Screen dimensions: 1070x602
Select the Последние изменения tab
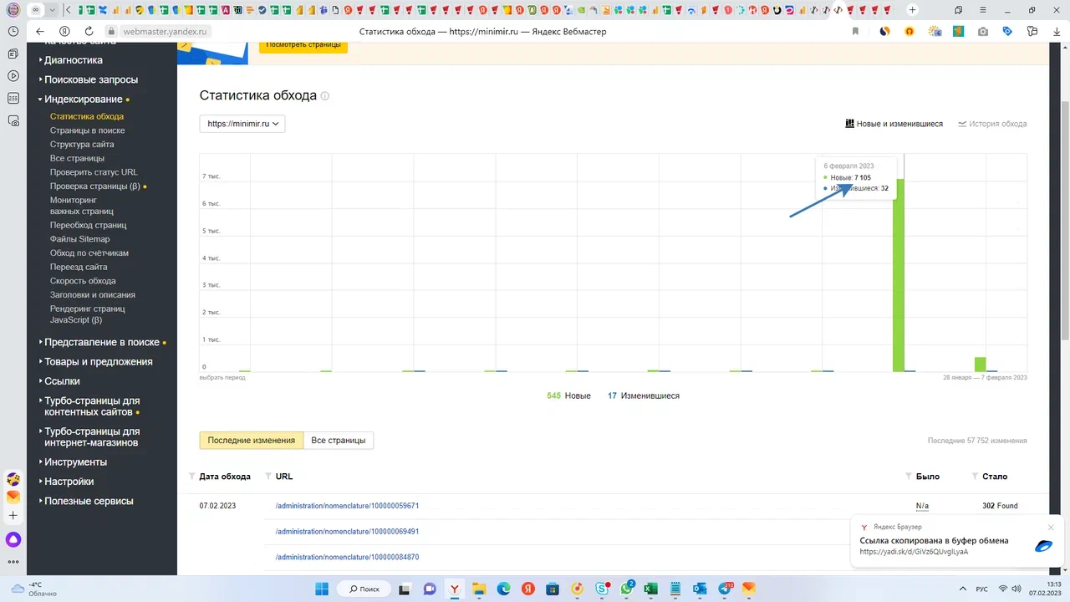tap(251, 441)
